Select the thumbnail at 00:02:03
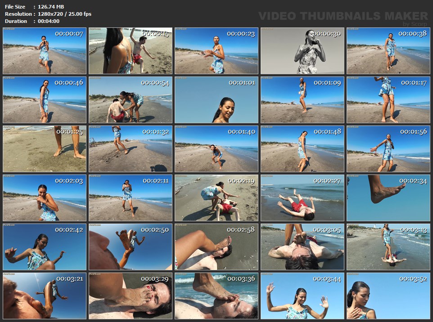The image size is (433, 322). pos(45,198)
